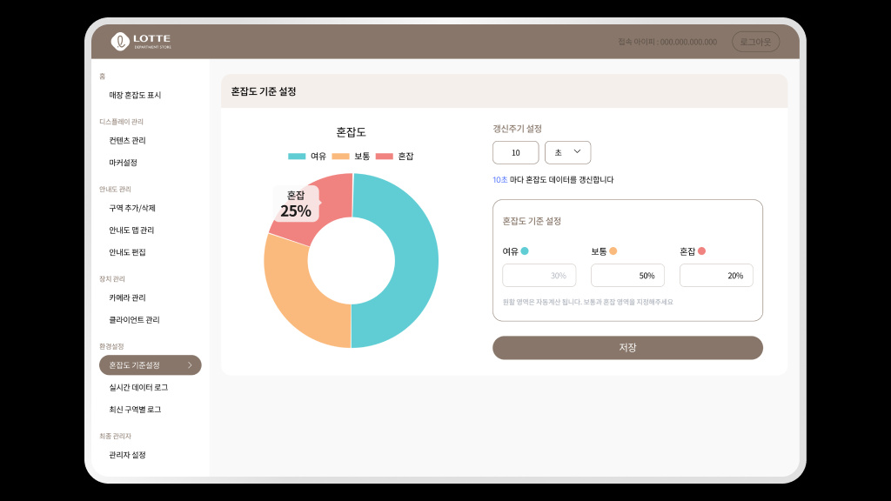Click orange dot beside 보통 label
The image size is (891, 501).
click(x=613, y=251)
